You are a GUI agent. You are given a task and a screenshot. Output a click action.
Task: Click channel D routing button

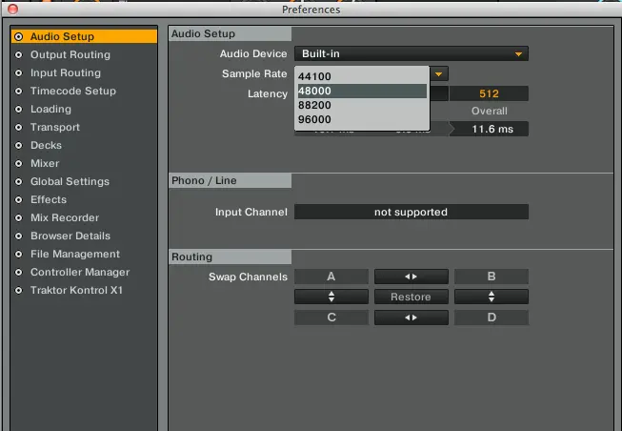coord(492,318)
